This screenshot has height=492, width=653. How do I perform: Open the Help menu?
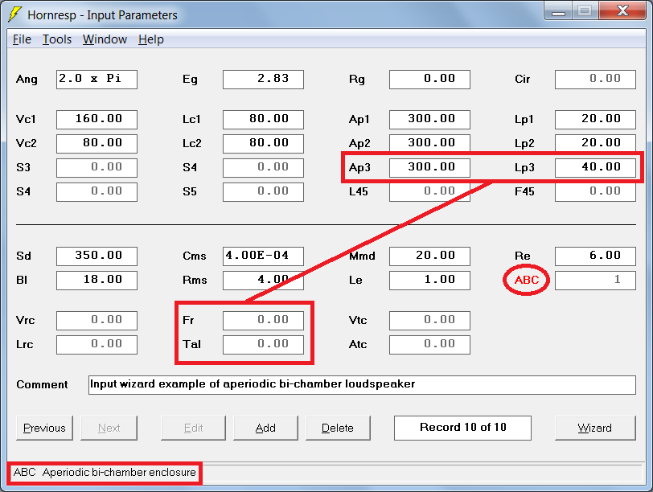click(150, 39)
